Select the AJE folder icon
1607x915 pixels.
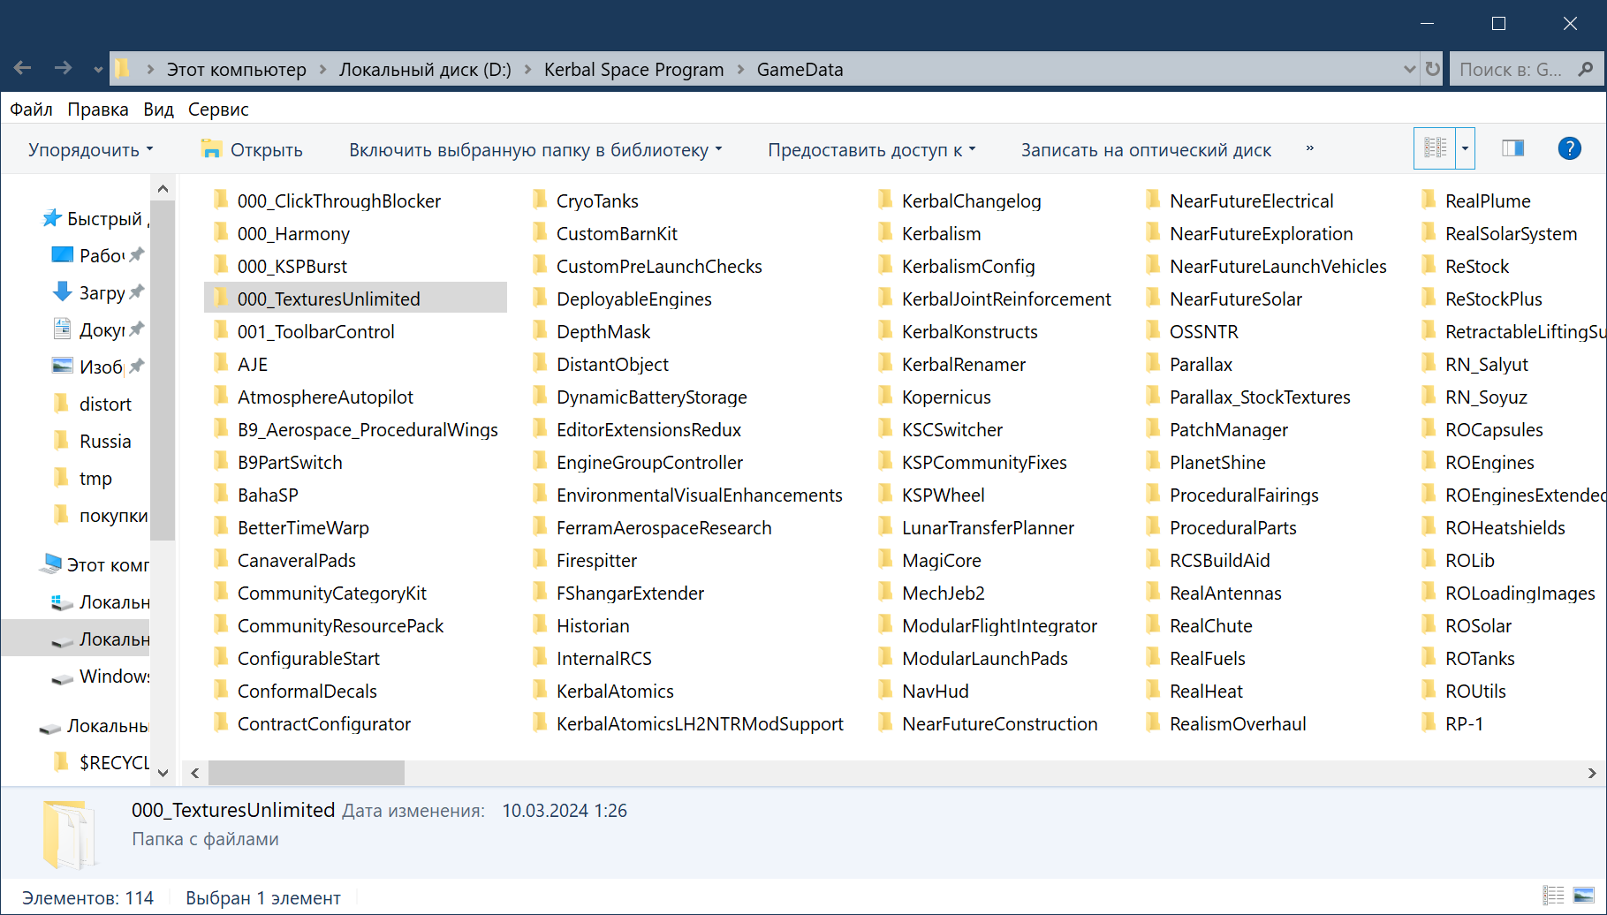pyautogui.click(x=221, y=363)
